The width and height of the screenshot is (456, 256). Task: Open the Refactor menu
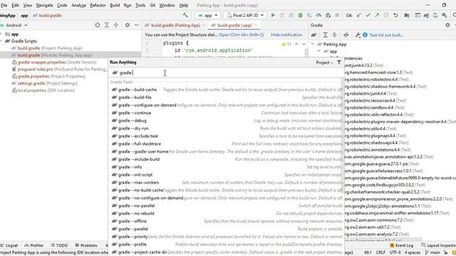click(98, 5)
